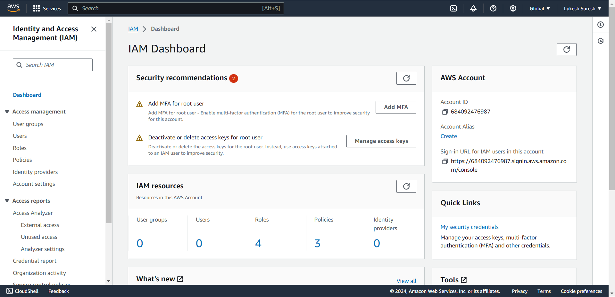Open the Lukesh Suresh account menu

[582, 8]
